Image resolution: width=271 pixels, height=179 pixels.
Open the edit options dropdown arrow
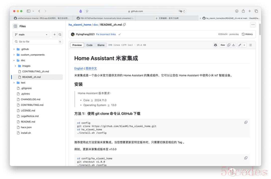pos(244,45)
